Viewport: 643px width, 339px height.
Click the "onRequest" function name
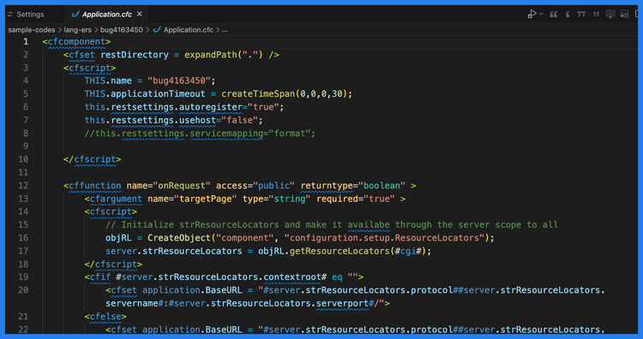(182, 186)
